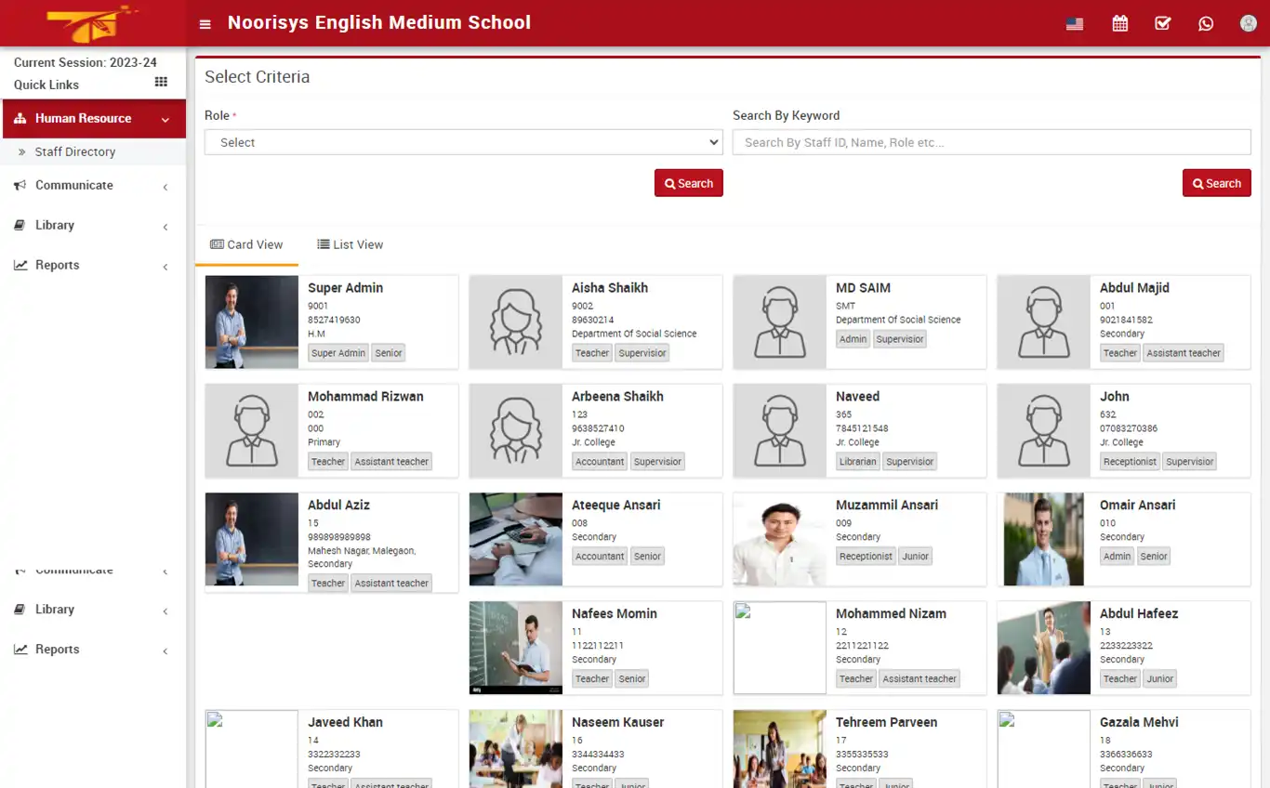Screen dimensions: 1270x788
Task: Click the user profile avatar icon
Action: tap(1248, 23)
